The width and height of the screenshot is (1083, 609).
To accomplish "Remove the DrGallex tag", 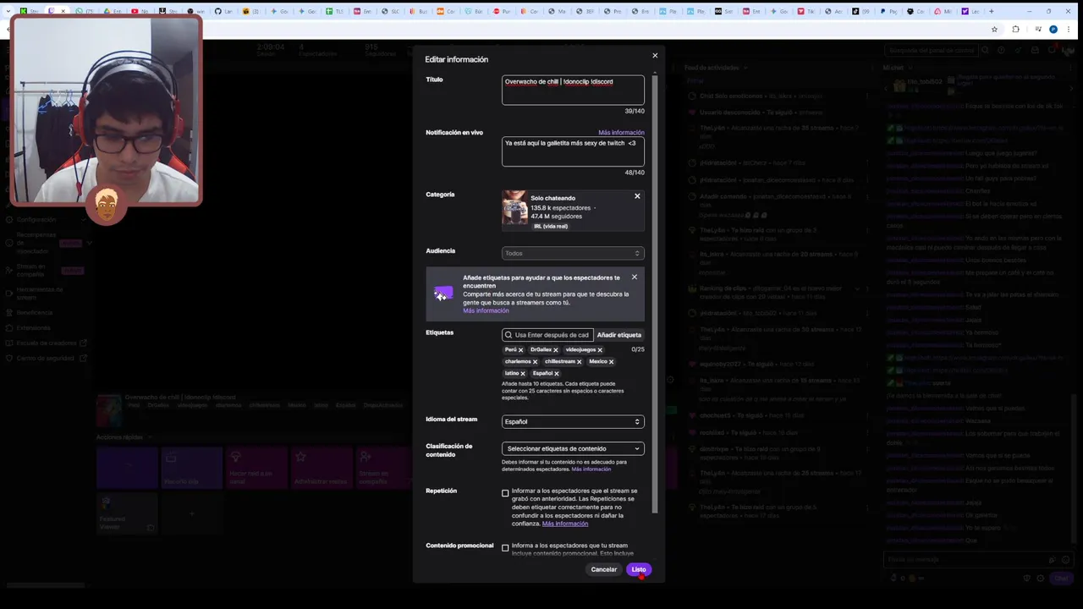I will [x=556, y=350].
